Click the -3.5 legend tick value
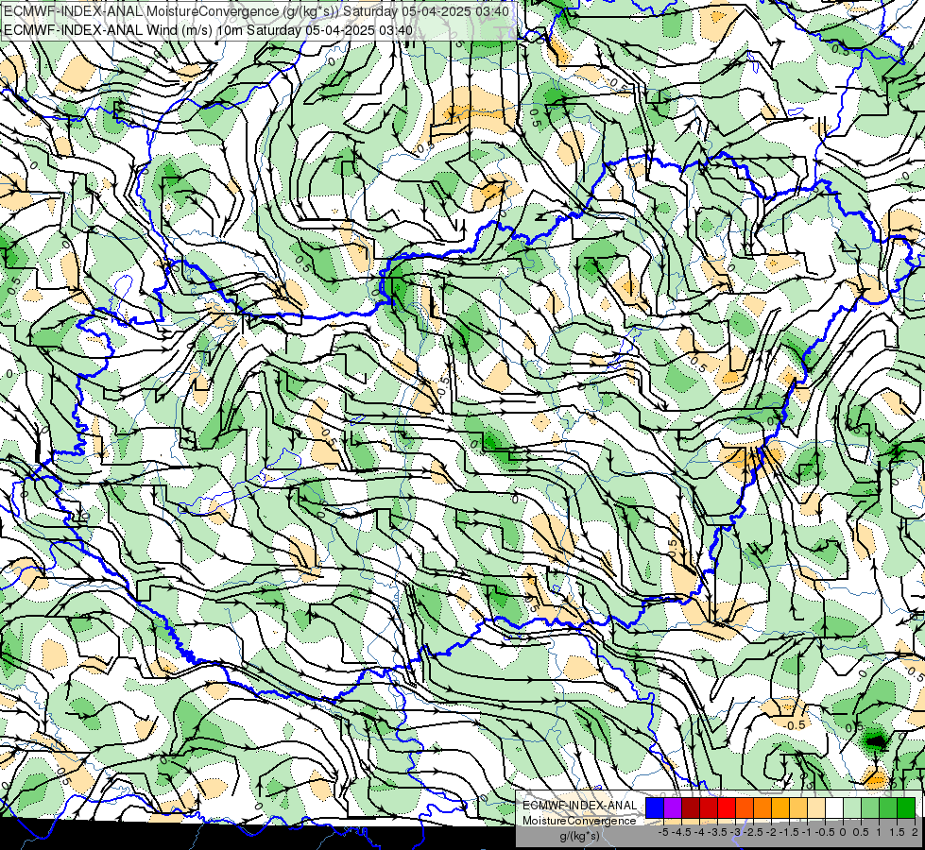Screen dimensions: 925x850 pos(717,832)
